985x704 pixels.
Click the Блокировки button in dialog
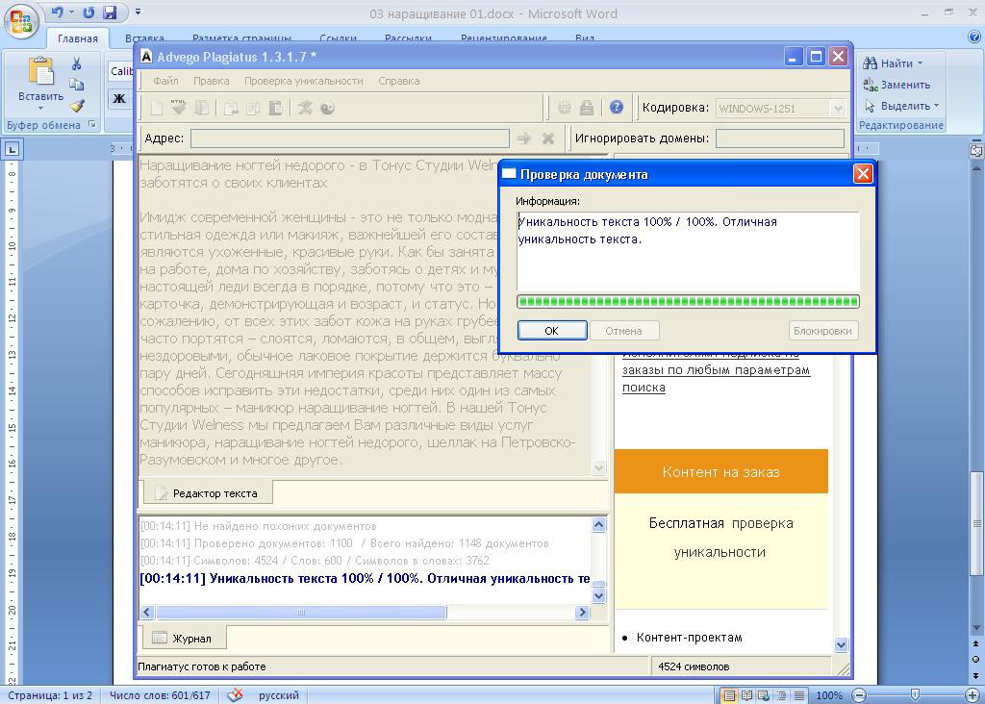pos(823,331)
